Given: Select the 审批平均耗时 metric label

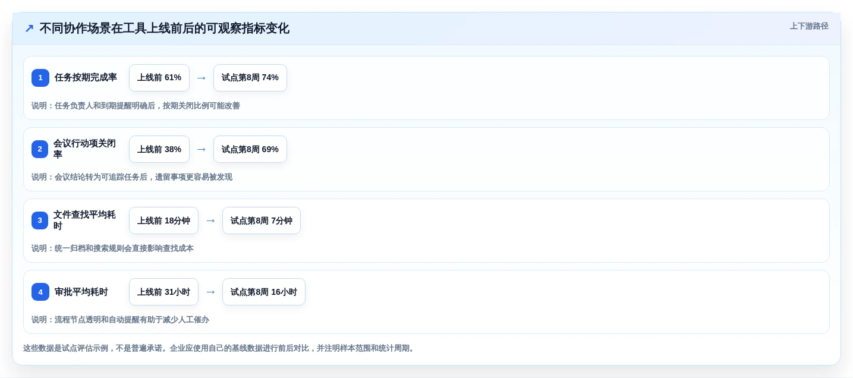Looking at the screenshot, I should [81, 292].
